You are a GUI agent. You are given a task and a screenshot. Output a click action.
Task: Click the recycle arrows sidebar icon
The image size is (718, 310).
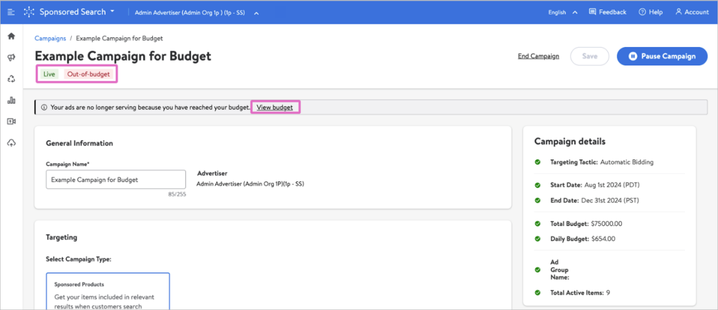click(x=11, y=79)
